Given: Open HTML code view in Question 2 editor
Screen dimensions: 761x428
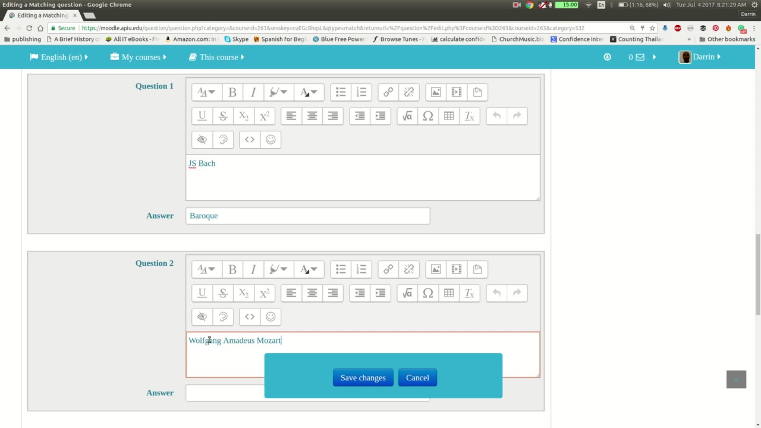Looking at the screenshot, I should pyautogui.click(x=250, y=317).
